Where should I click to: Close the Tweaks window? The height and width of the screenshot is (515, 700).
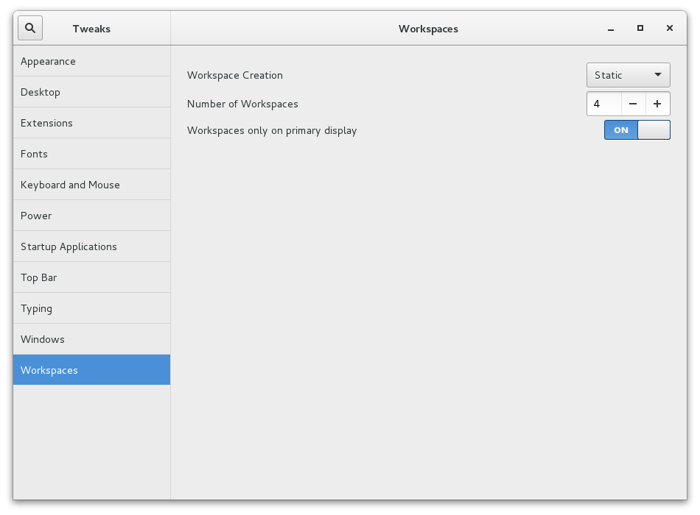(x=670, y=28)
